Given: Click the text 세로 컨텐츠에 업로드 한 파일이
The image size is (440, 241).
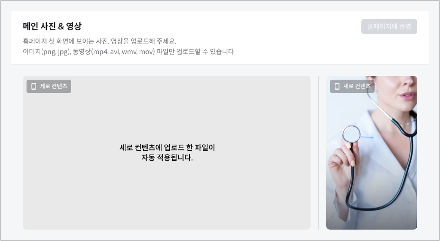Looking at the screenshot, I should point(167,148).
